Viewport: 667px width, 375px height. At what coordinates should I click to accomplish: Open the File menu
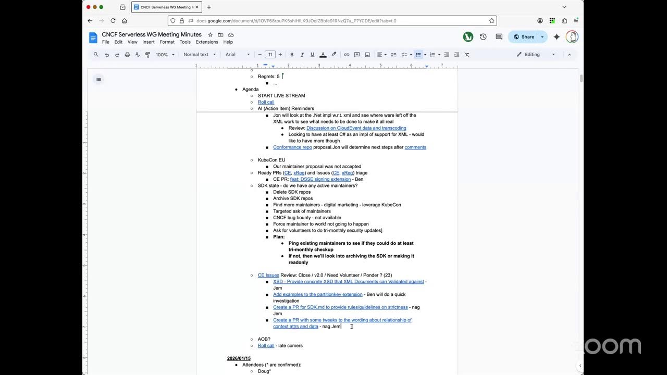pos(106,42)
